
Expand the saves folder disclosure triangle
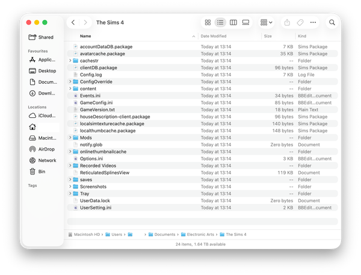(70, 180)
